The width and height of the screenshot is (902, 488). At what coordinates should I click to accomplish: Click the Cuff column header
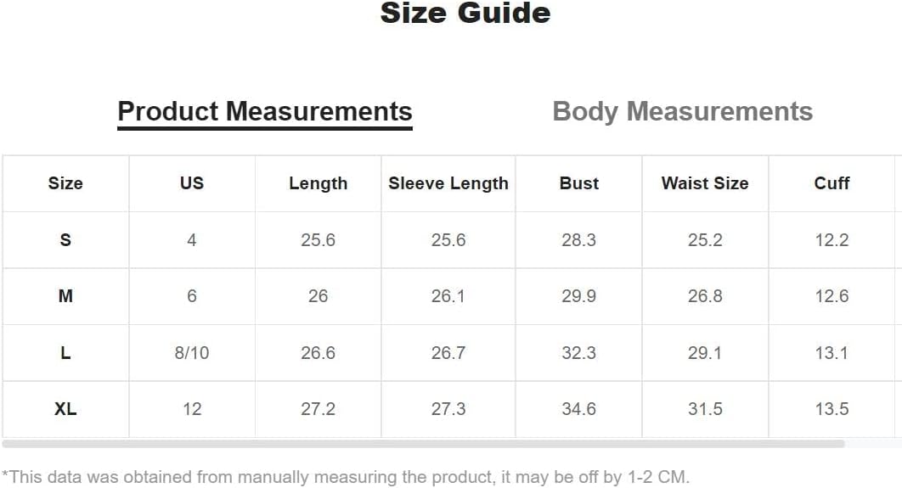832,183
